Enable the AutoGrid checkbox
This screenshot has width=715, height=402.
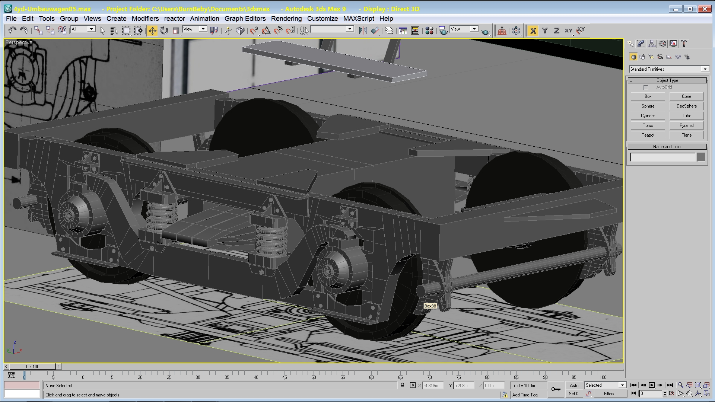646,87
